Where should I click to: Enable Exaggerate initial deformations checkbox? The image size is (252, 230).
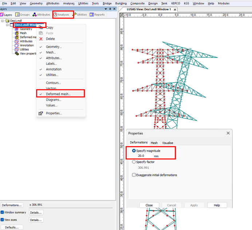coord(134,175)
